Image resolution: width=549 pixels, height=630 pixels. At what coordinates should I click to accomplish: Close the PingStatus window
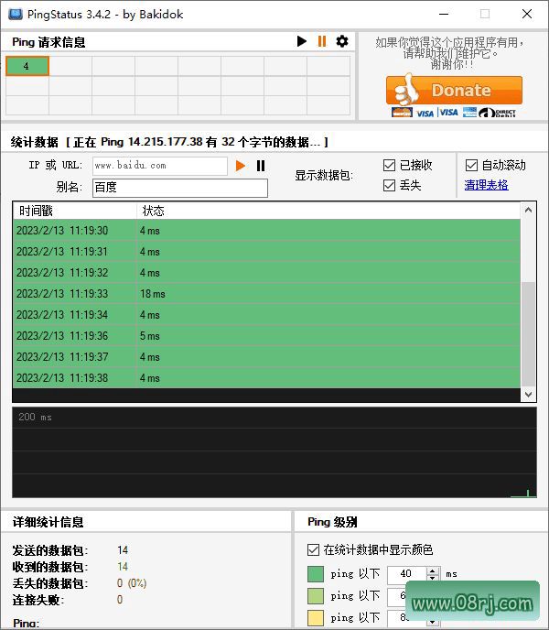[527, 15]
